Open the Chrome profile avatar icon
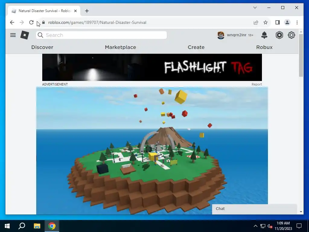Viewport: 309px width, 232px height. coord(287,22)
